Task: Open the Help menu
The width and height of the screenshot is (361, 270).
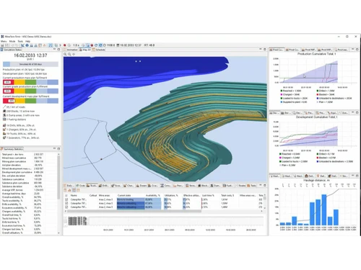Action: [28, 41]
